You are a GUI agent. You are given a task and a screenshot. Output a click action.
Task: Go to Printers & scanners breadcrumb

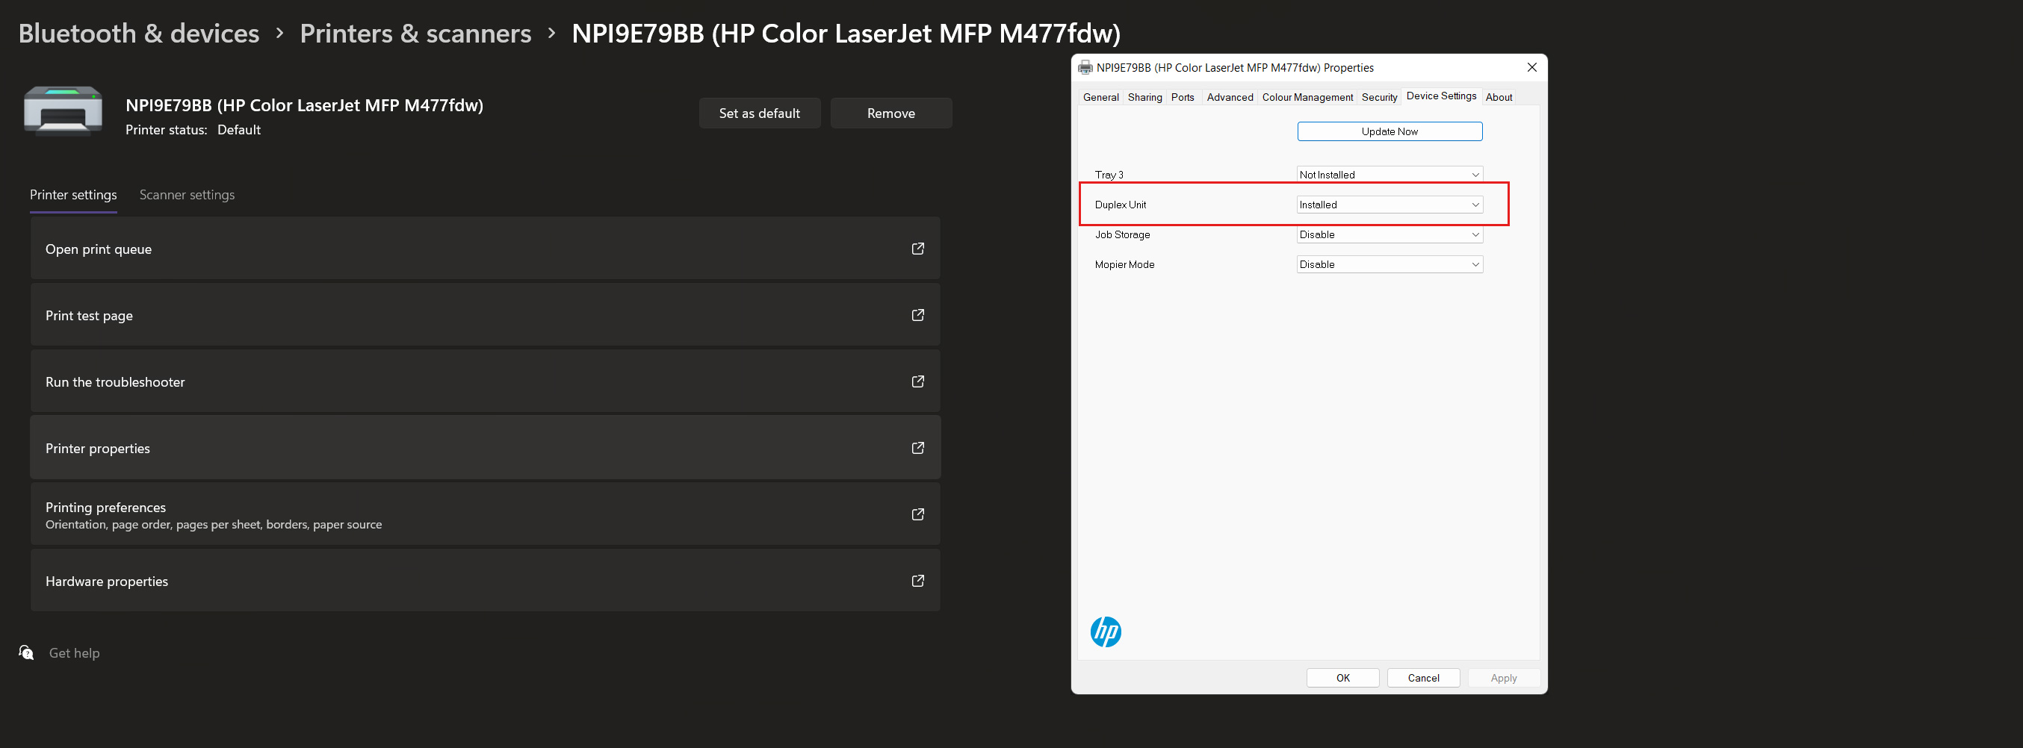[x=415, y=34]
